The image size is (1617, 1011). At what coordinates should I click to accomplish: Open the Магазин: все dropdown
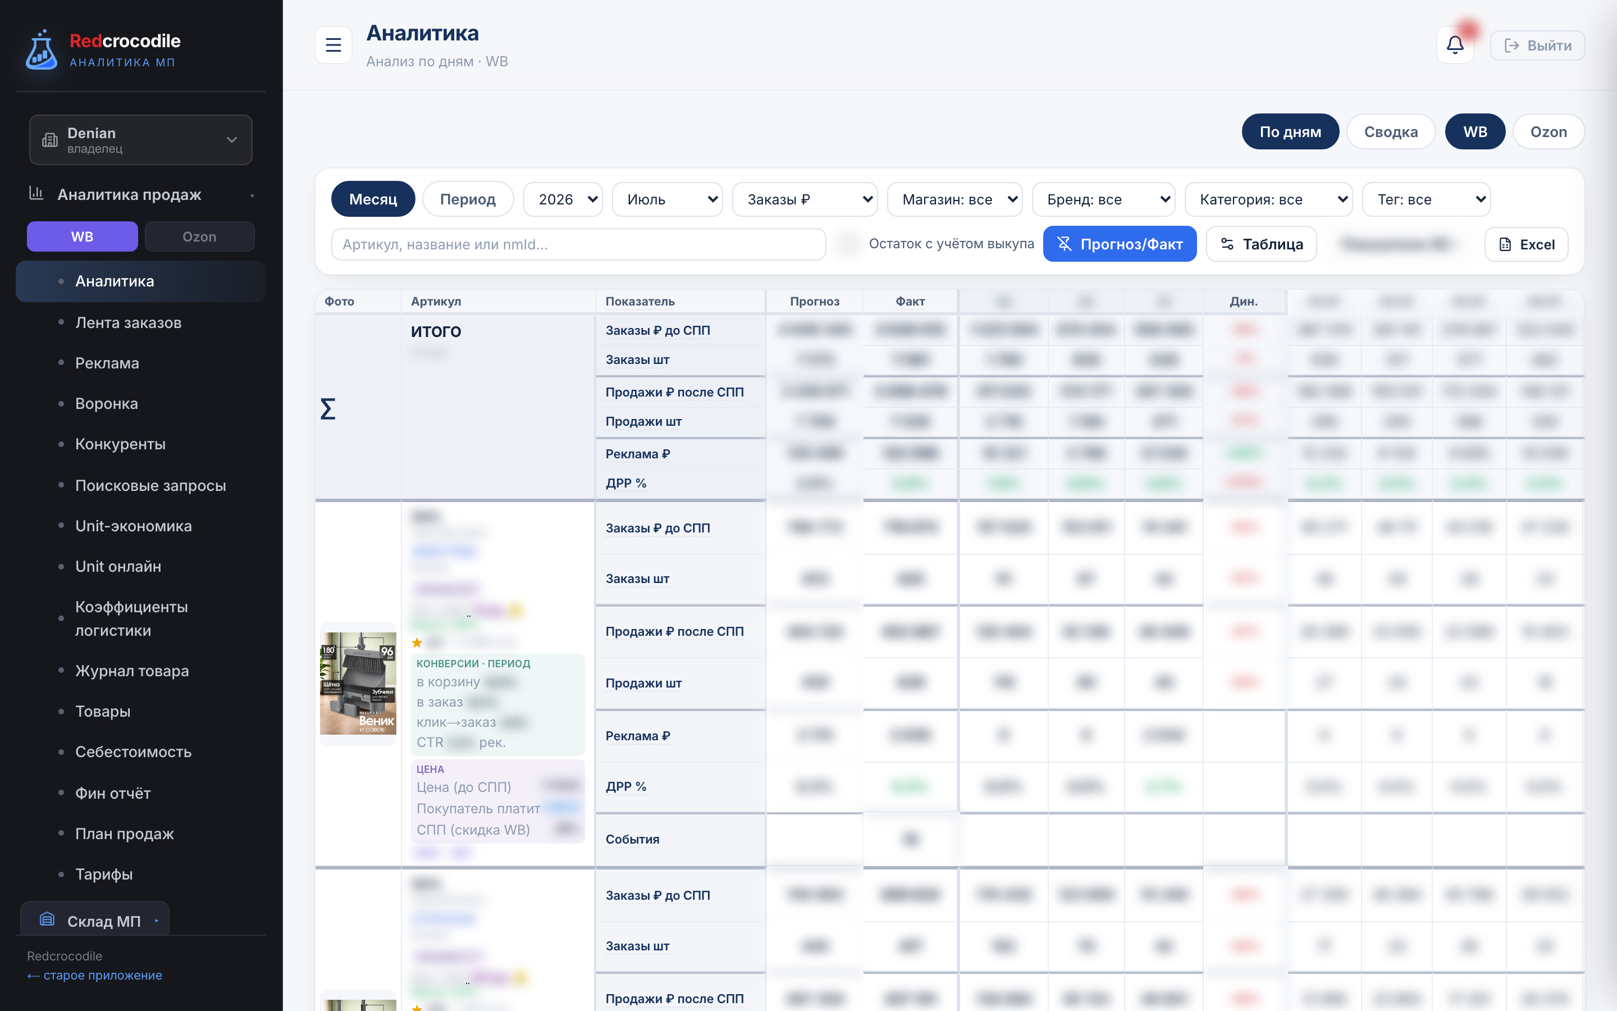coord(954,199)
